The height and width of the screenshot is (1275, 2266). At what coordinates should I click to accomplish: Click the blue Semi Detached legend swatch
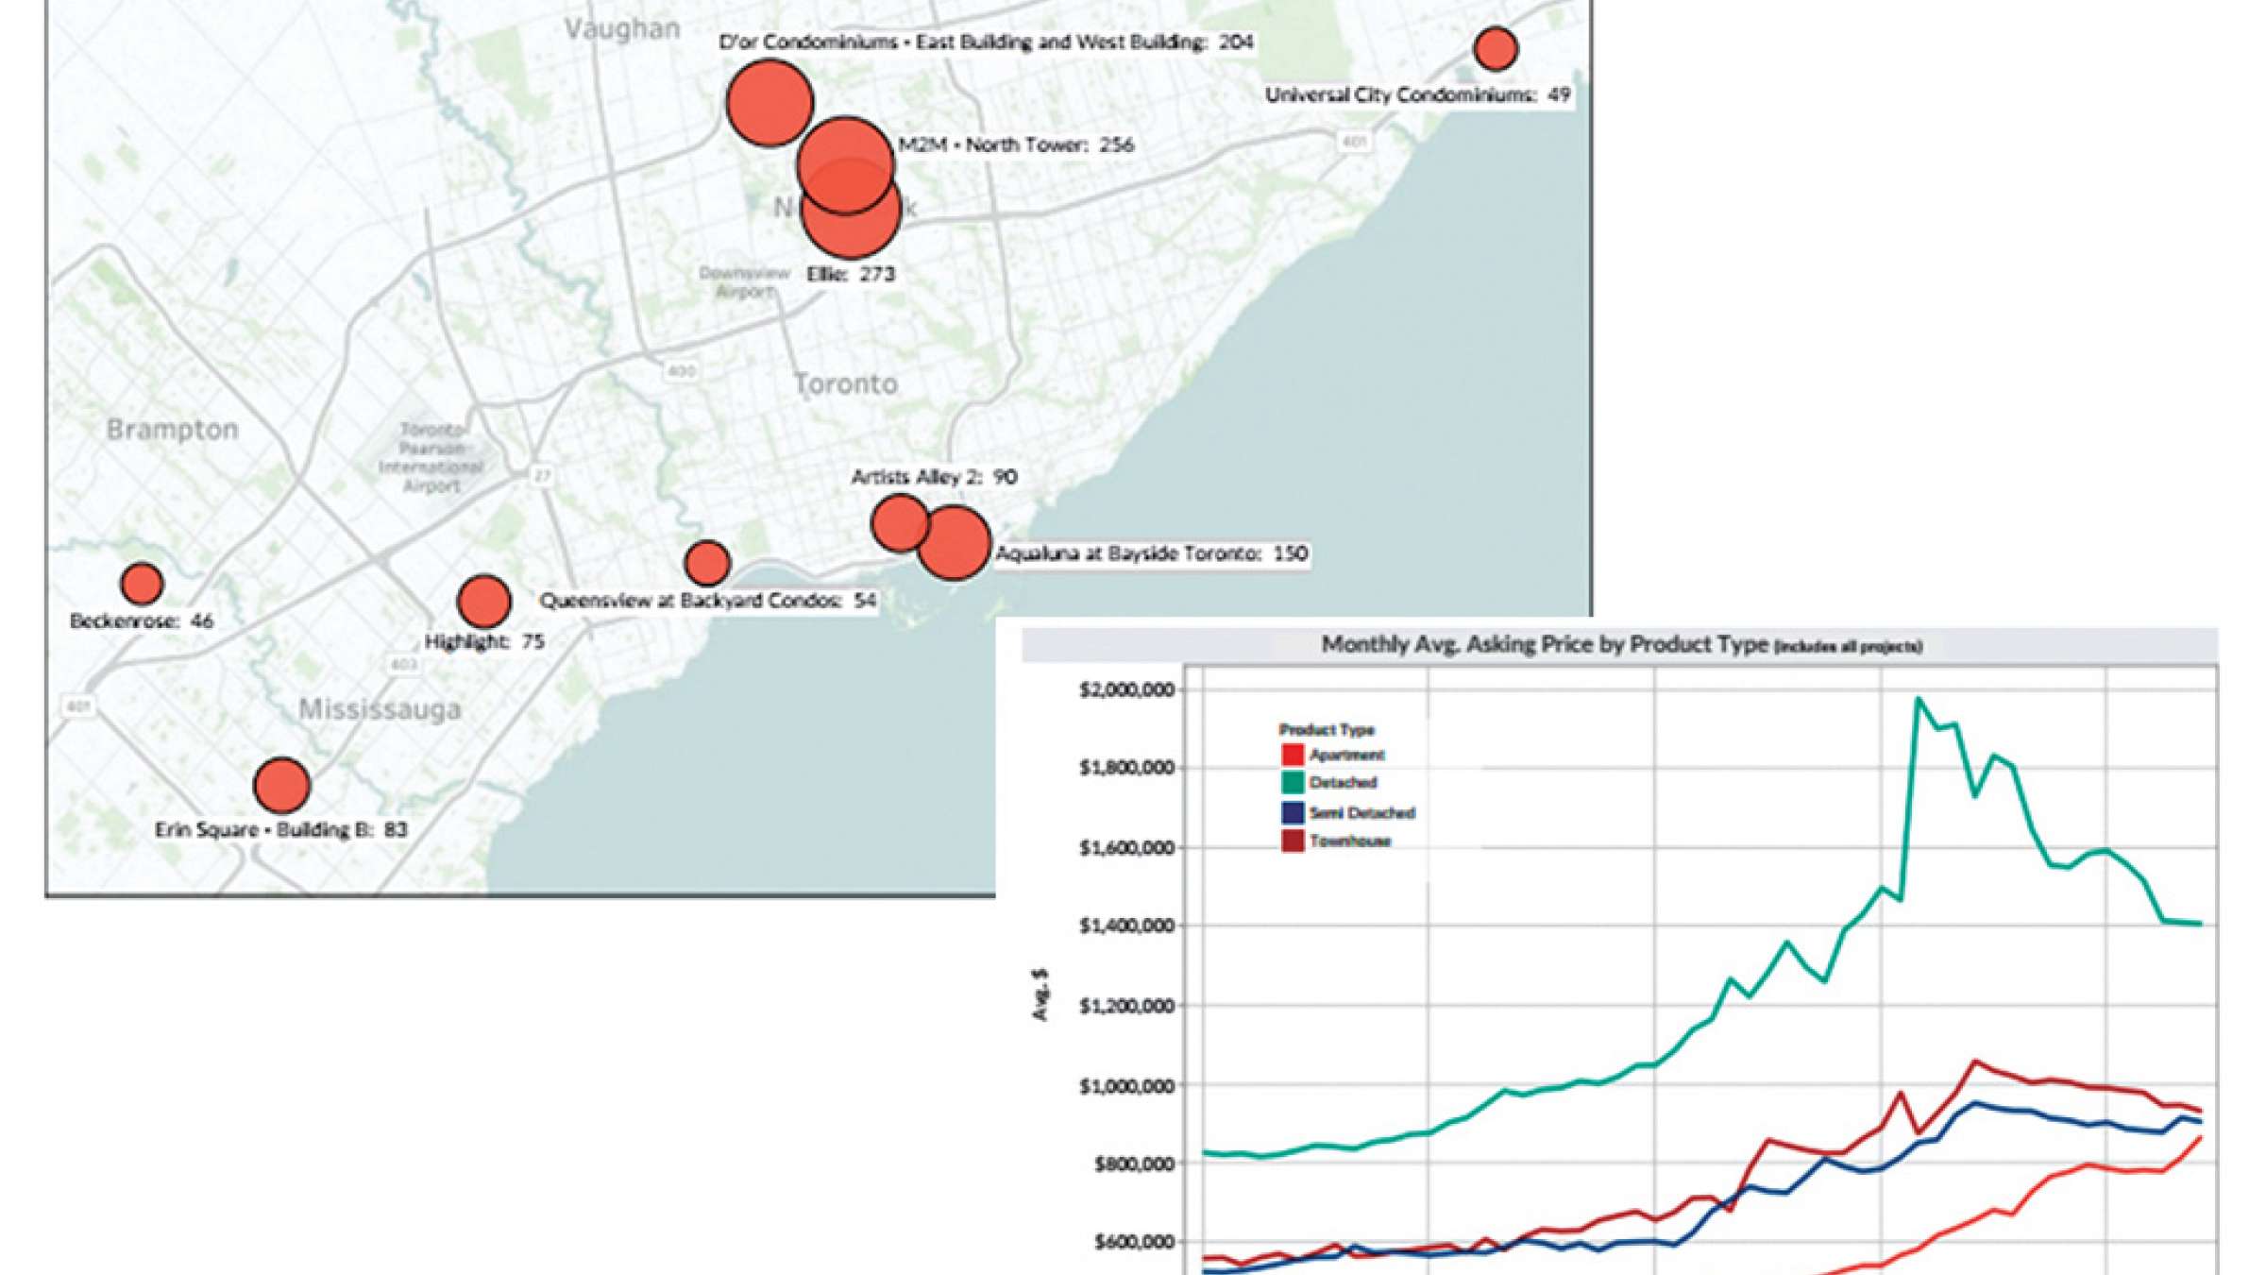point(1292,812)
